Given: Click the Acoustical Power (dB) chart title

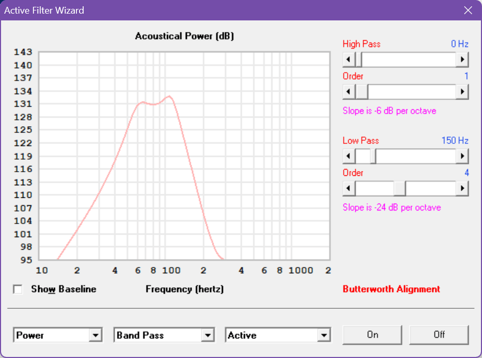Looking at the screenshot, I should coord(184,36).
